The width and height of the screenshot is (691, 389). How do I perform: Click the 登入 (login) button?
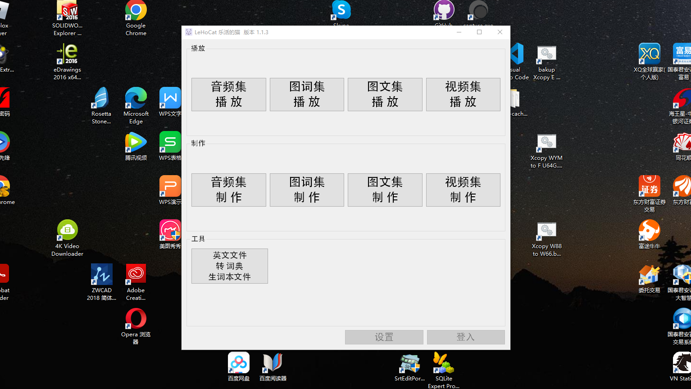pos(466,337)
